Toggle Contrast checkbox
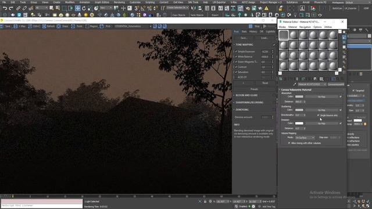The width and height of the screenshot is (372, 209). coord(237,67)
